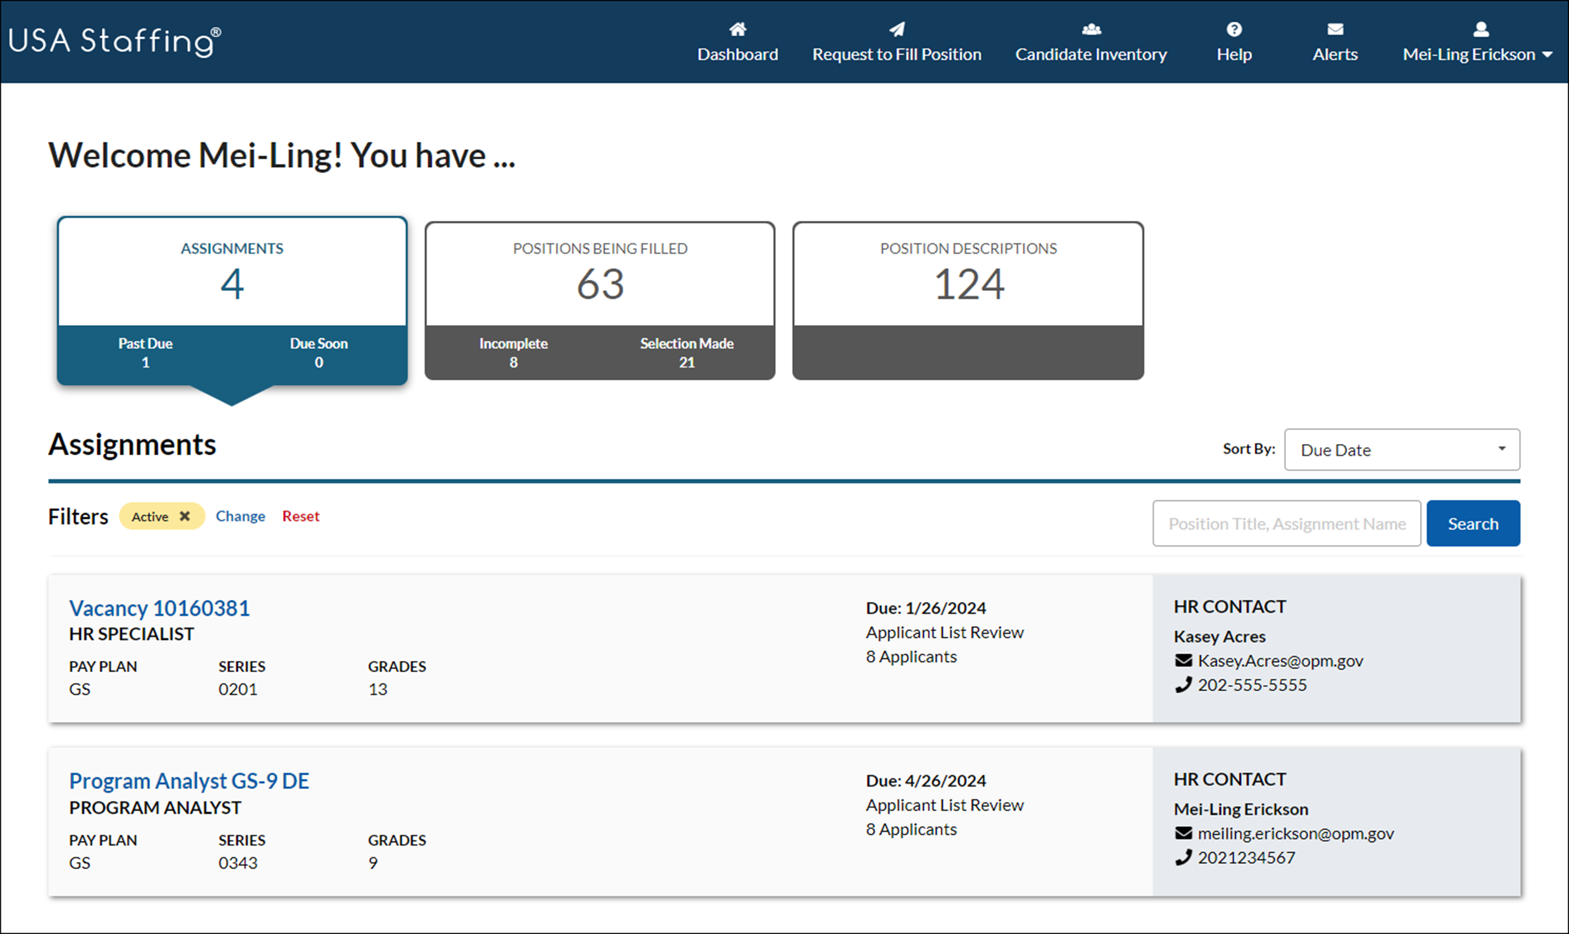
Task: Click envelope icon beside meiling.erickson@opm.gov
Action: pos(1184,833)
